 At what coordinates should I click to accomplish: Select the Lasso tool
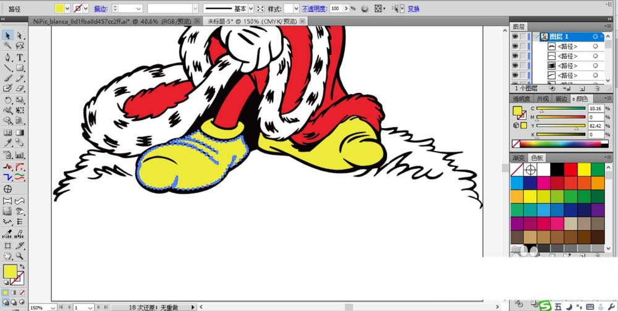(x=20, y=46)
